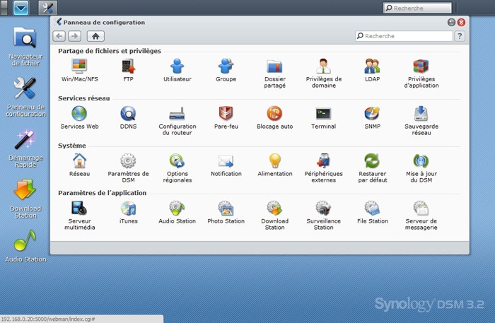
Task: Open Photo Station settings
Action: click(x=226, y=212)
